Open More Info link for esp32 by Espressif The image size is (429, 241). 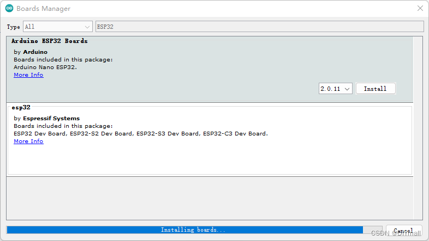tap(28, 141)
